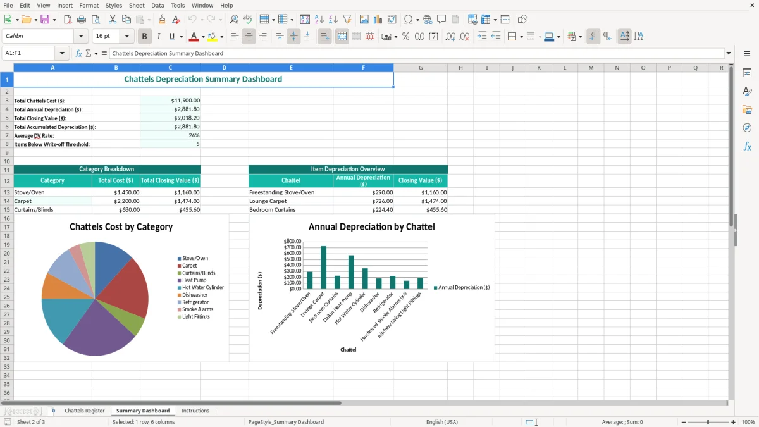Apply font color red swatch

coord(194,37)
